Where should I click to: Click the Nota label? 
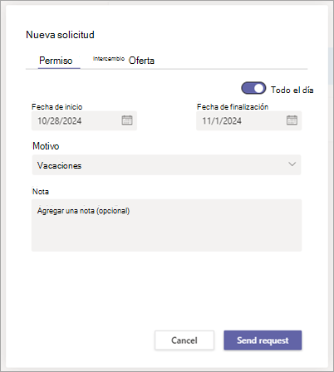[x=41, y=192]
